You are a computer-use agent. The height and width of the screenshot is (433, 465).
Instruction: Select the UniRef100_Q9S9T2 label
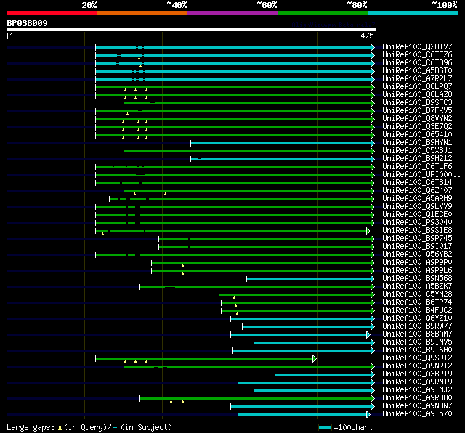tap(417, 358)
